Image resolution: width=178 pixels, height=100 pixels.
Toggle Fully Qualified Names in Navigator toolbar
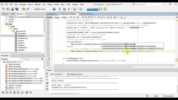tap(22, 92)
